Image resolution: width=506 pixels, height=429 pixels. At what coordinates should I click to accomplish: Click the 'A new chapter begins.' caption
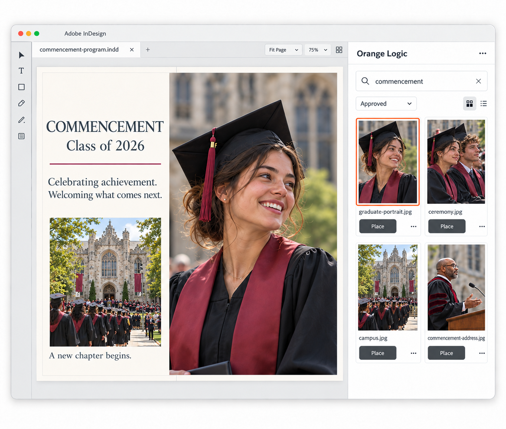(90, 356)
